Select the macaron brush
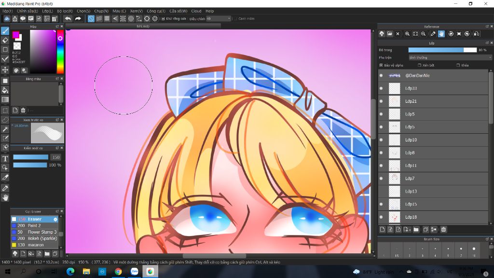The width and height of the screenshot is (494, 278). tap(34, 245)
